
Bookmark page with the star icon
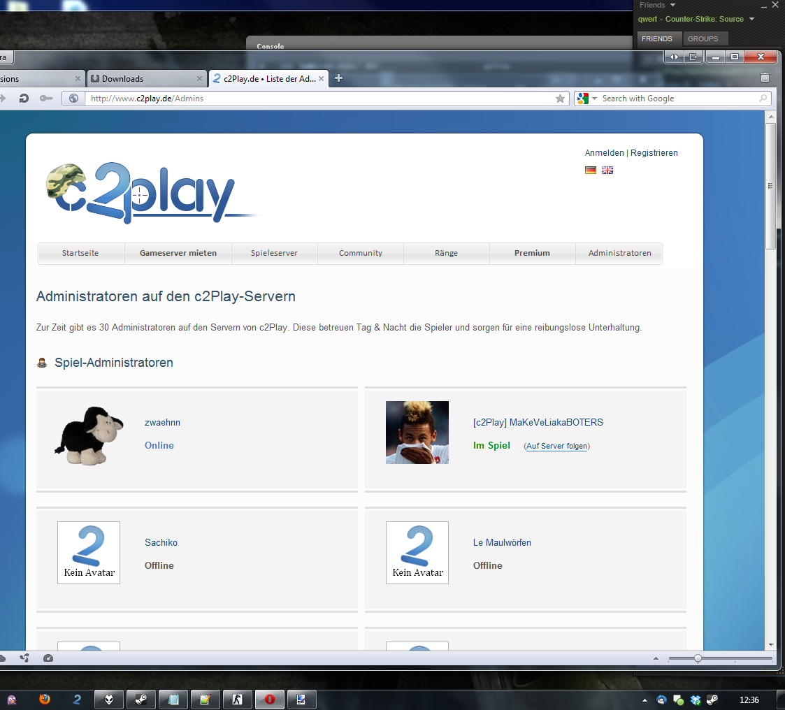coord(560,99)
